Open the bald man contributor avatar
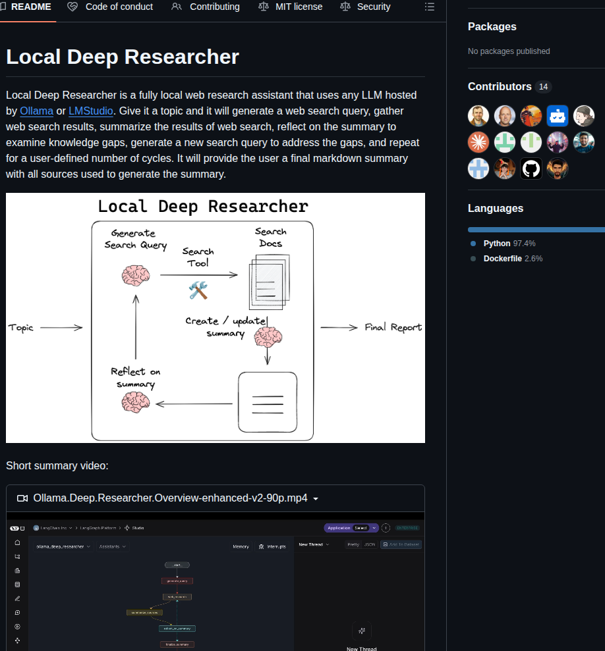This screenshot has height=651, width=605. point(505,116)
